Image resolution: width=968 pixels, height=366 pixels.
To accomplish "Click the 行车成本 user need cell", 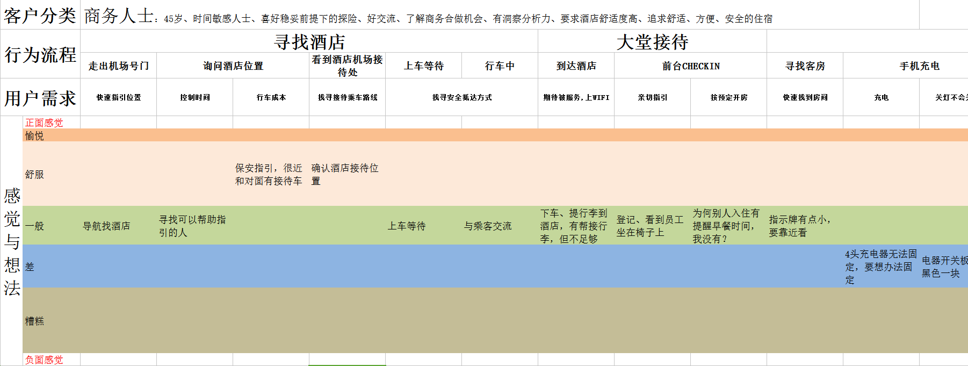I will click(x=271, y=97).
